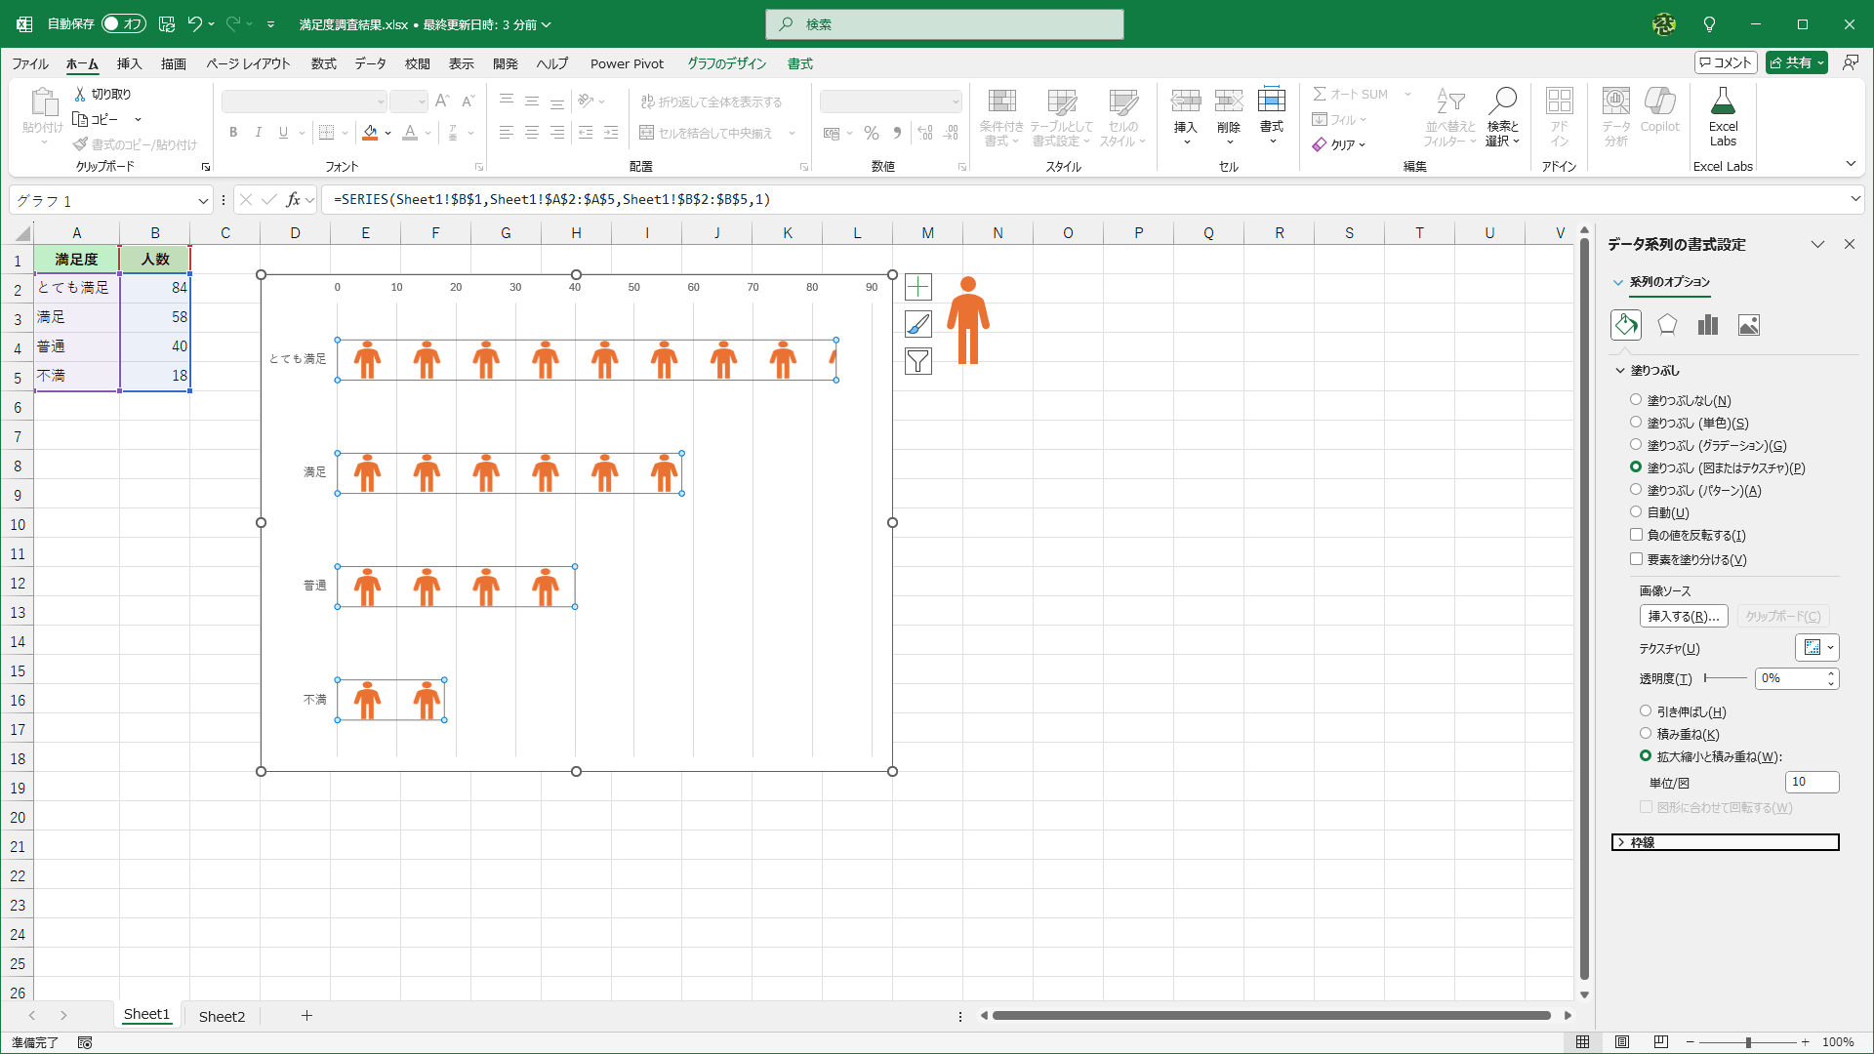This screenshot has width=1874, height=1054.
Task: Select the Fill & Line paint bucket icon
Action: coord(1626,325)
